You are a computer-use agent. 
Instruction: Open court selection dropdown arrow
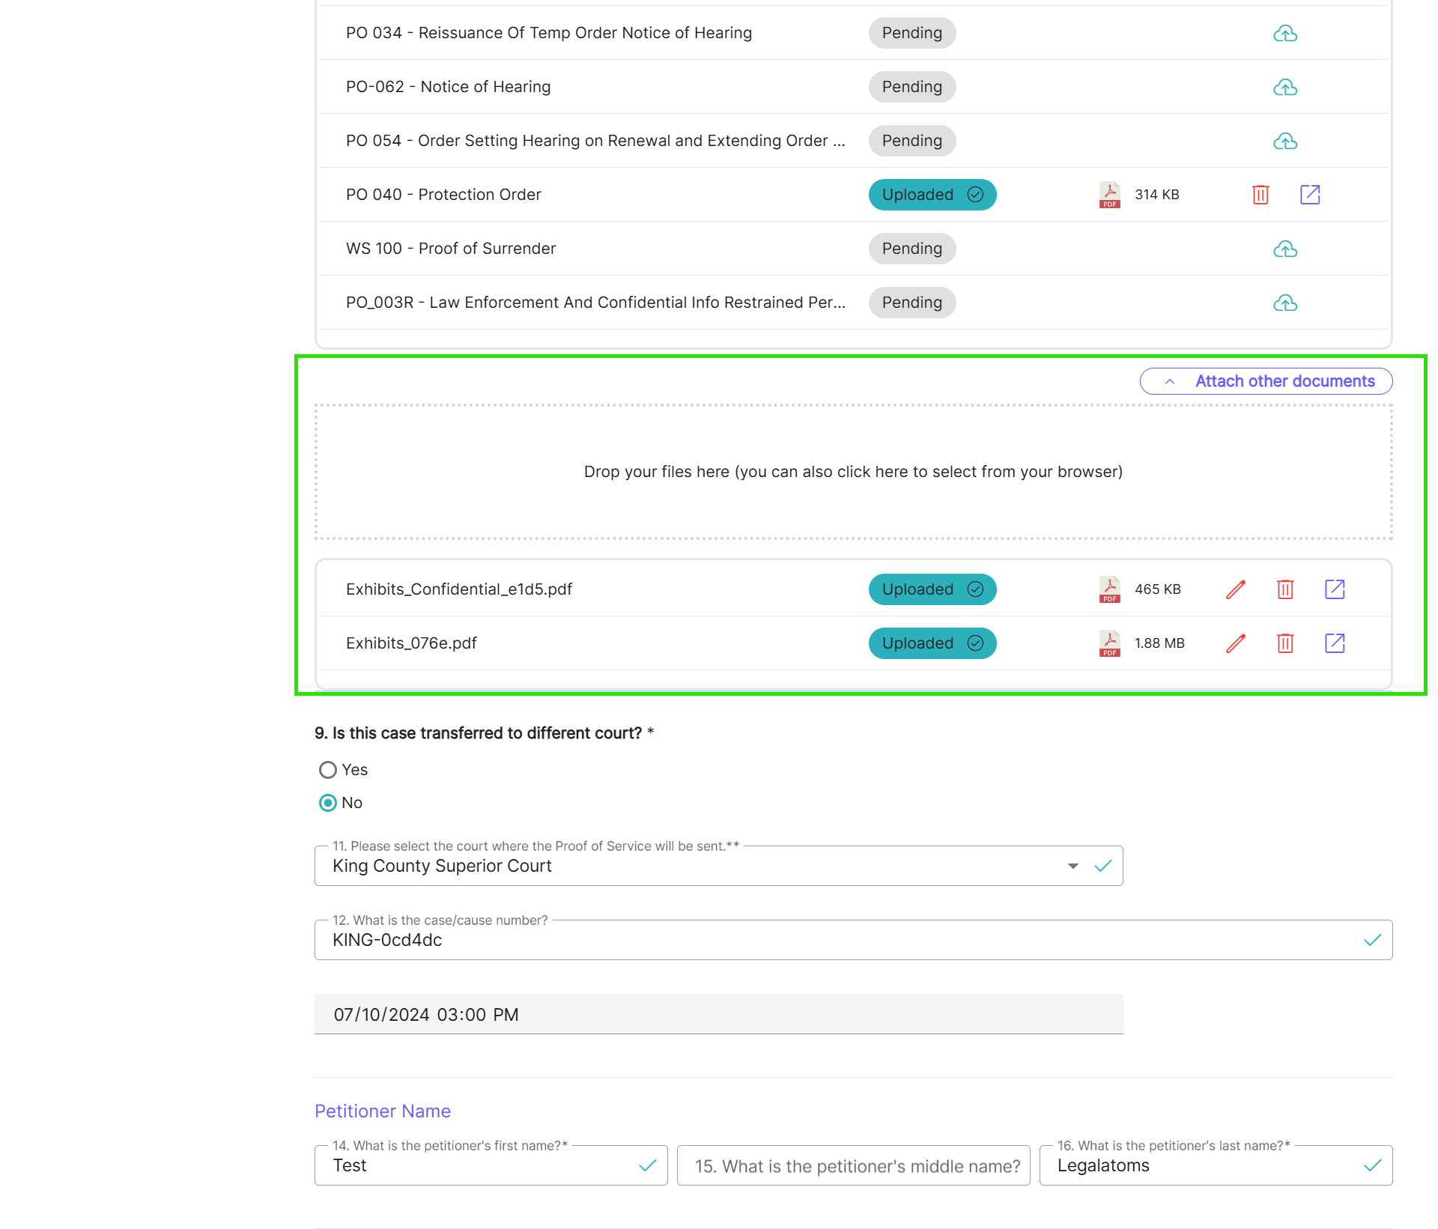click(x=1073, y=866)
